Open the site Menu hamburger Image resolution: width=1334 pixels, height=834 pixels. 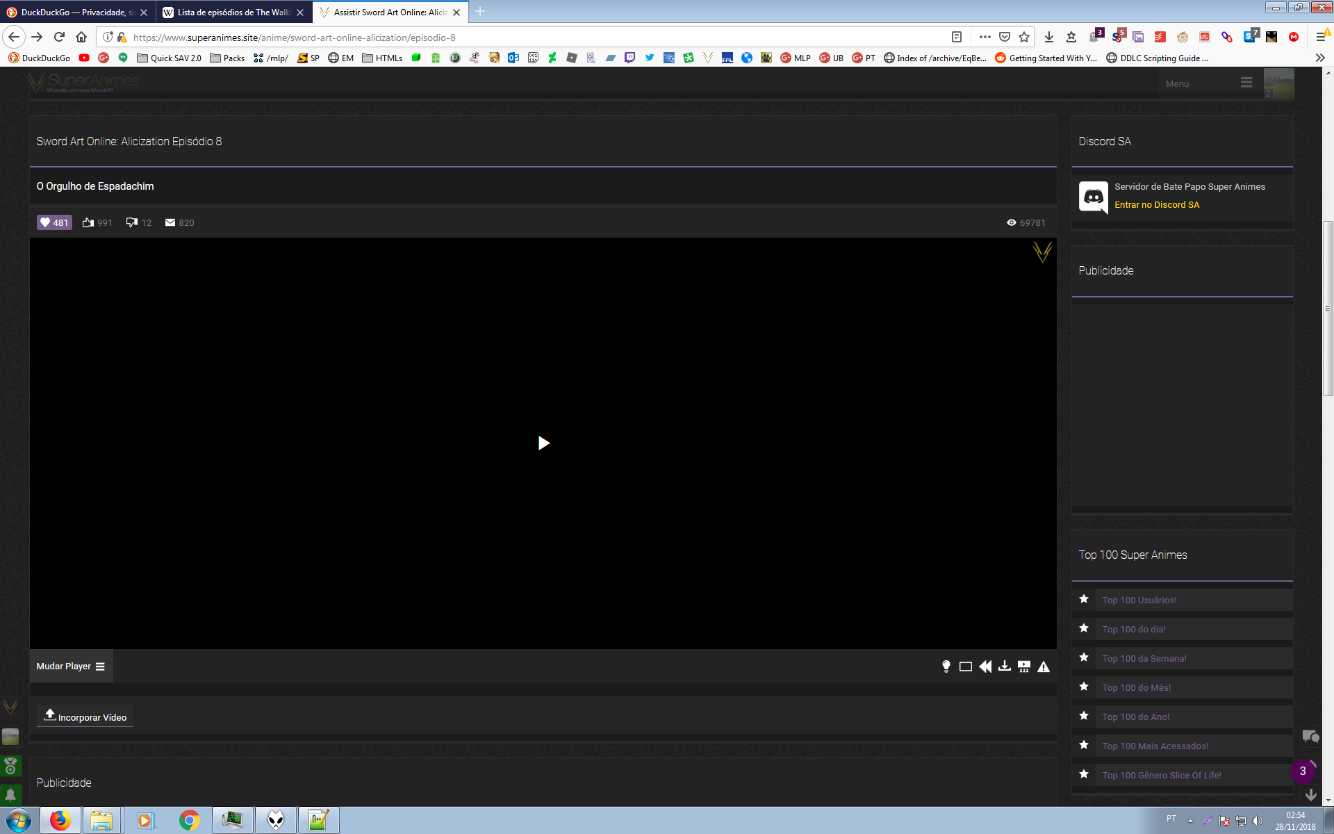pos(1246,83)
